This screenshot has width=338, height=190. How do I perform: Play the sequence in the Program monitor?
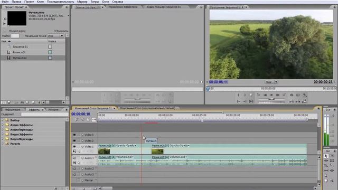pos(271,95)
